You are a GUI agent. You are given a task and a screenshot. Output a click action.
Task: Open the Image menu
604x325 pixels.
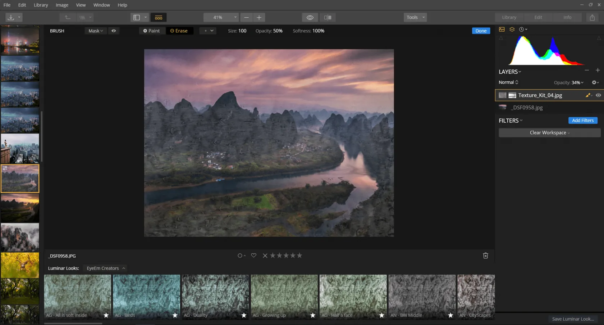[62, 5]
